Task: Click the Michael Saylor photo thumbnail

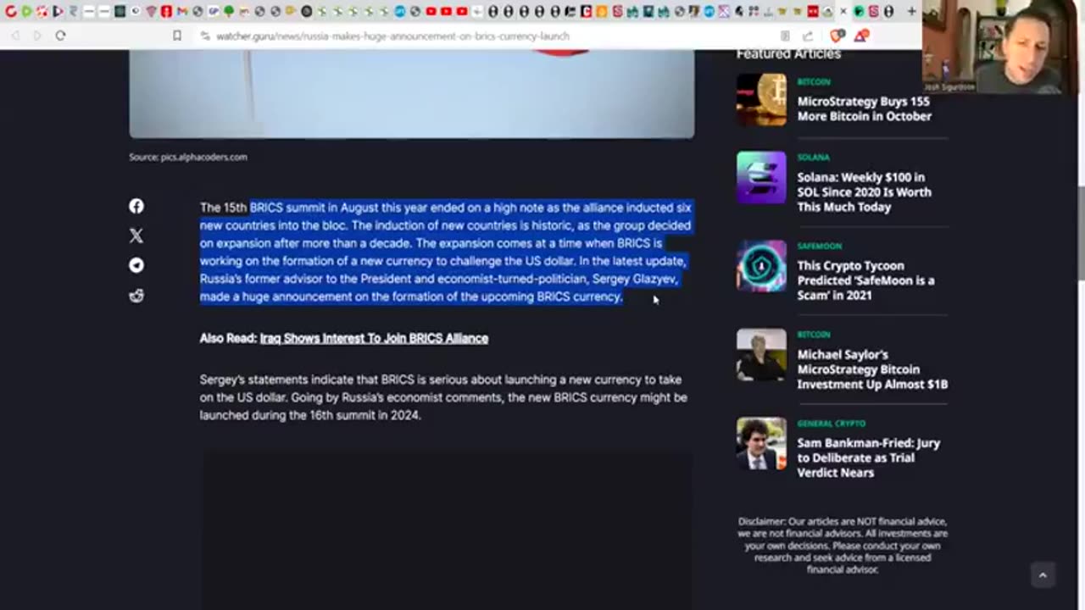Action: [761, 354]
